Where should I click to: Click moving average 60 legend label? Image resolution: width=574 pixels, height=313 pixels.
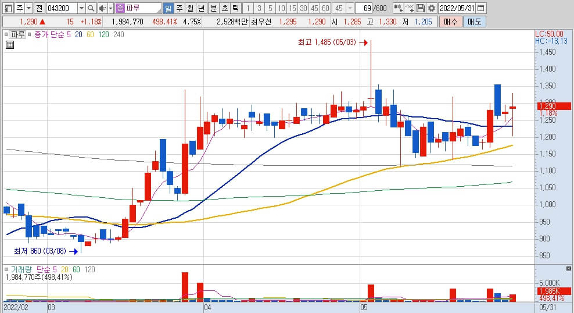(x=90, y=34)
